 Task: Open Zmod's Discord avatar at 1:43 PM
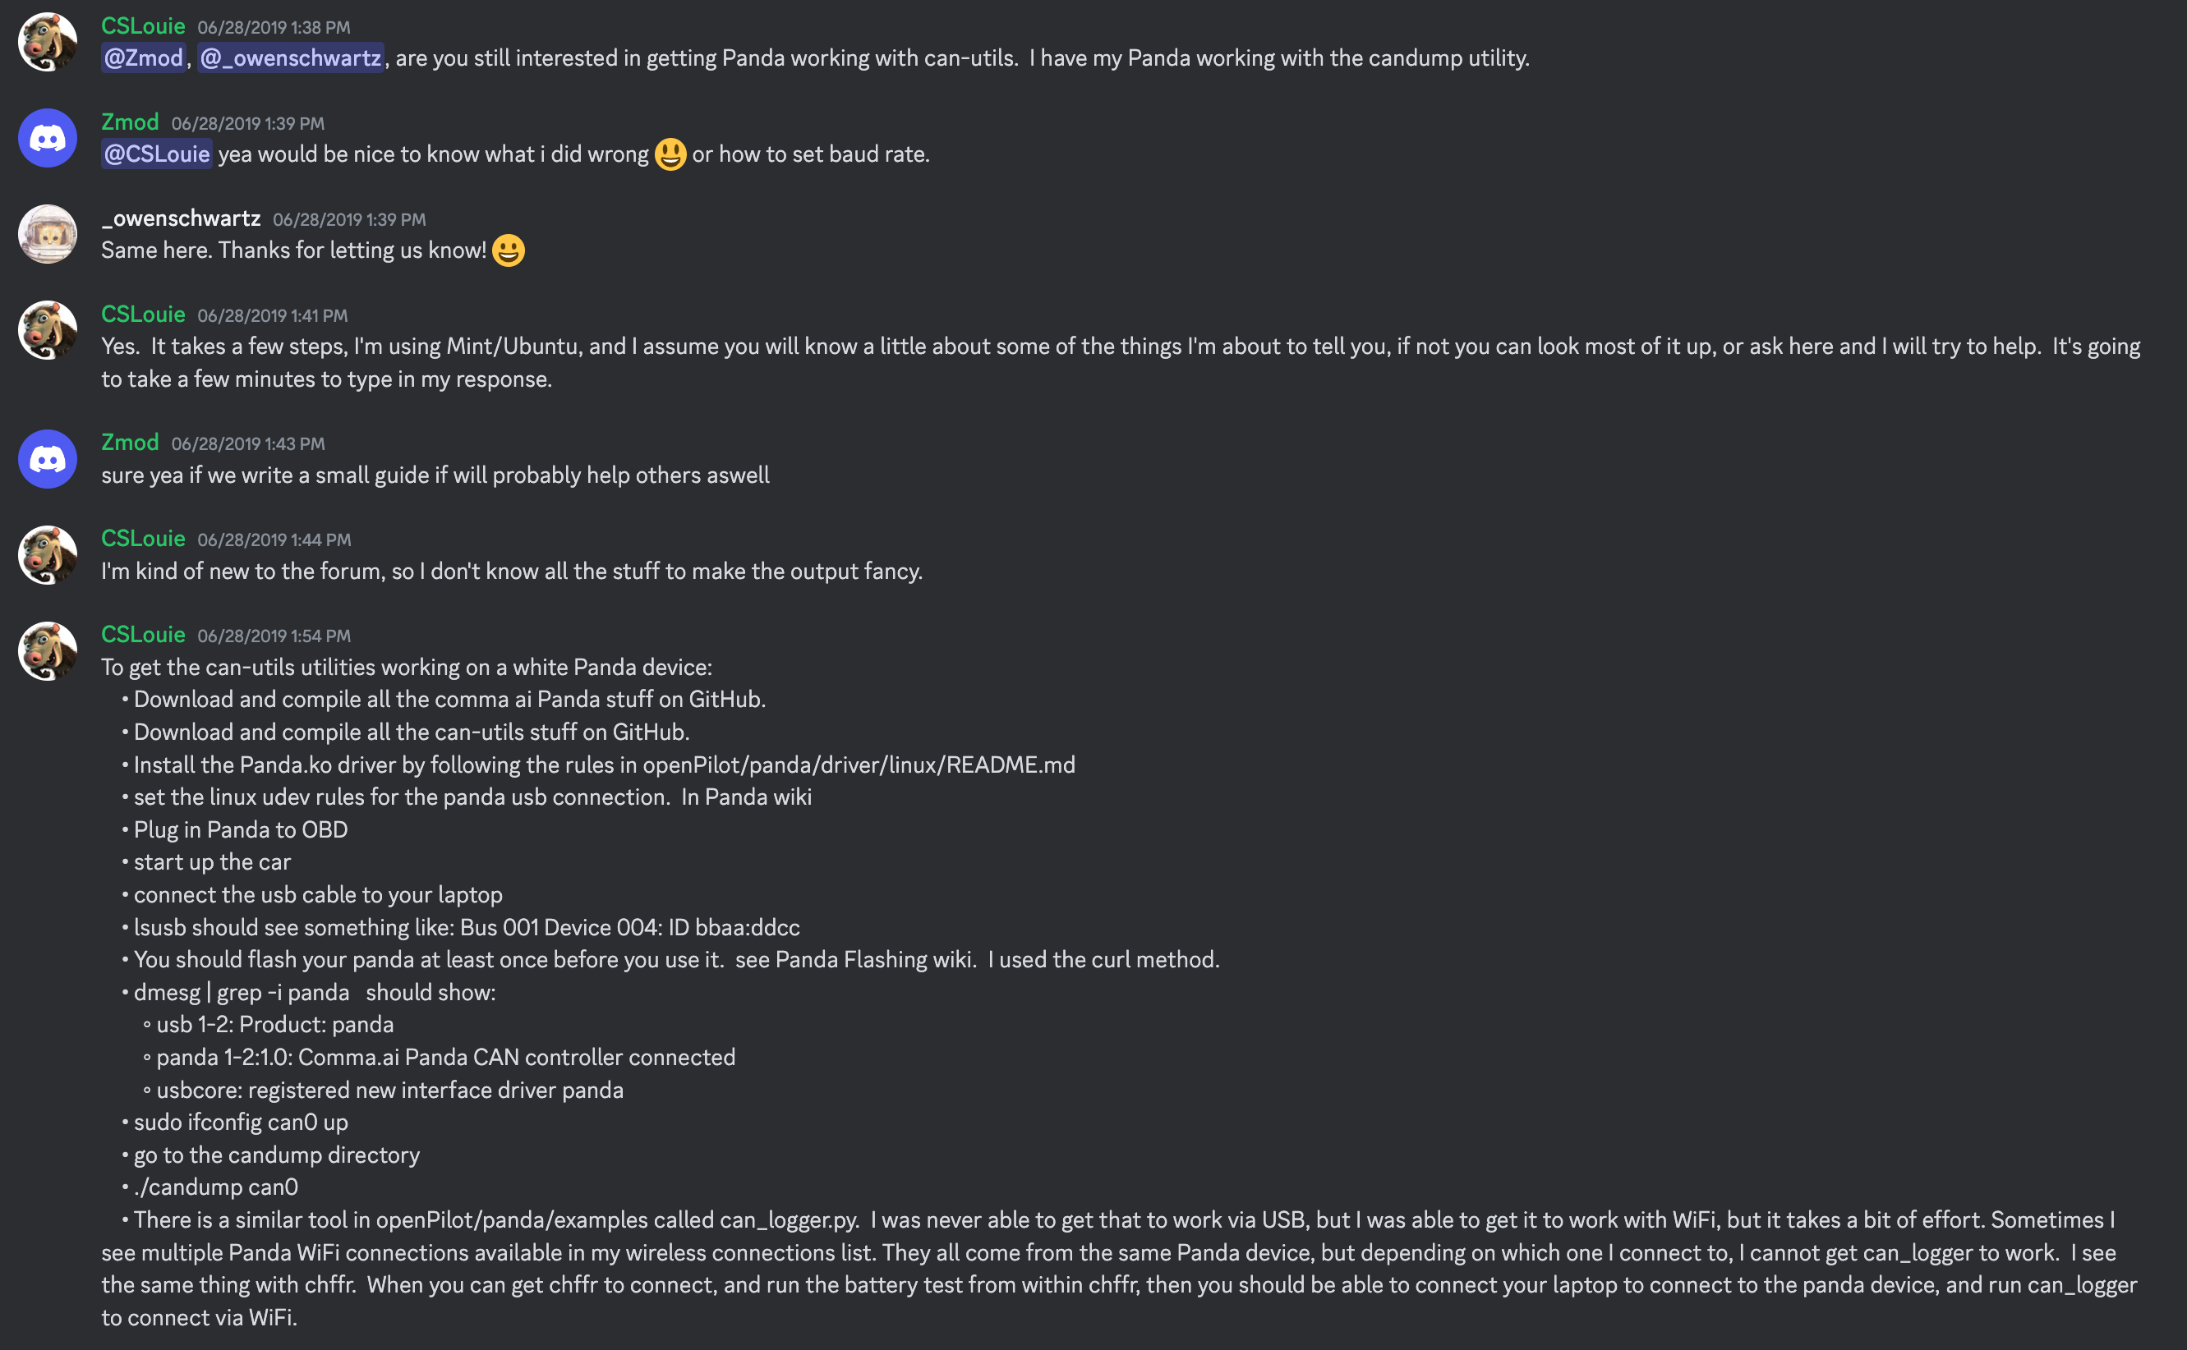[x=48, y=459]
